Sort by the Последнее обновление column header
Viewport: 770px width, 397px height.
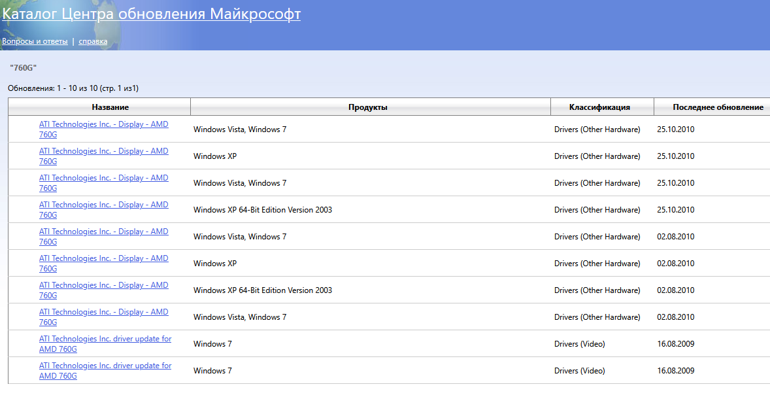tap(718, 107)
